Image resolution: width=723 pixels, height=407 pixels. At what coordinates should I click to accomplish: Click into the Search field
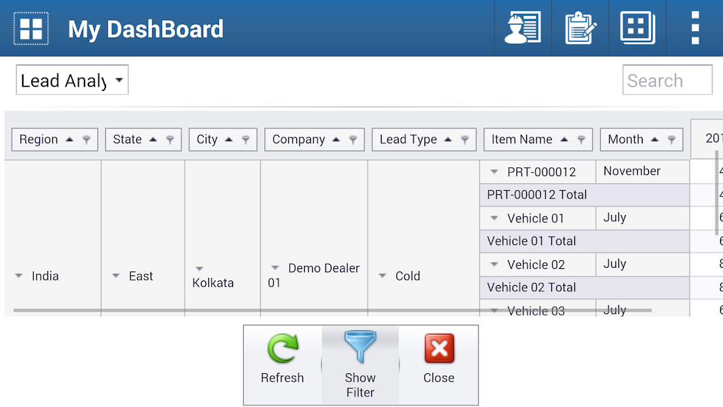tap(667, 80)
